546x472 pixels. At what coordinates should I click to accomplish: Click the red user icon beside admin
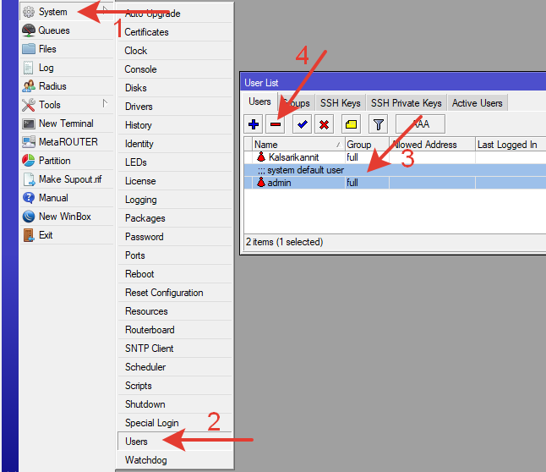(x=261, y=183)
